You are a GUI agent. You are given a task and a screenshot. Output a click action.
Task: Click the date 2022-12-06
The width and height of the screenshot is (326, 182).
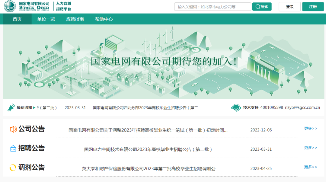pyautogui.click(x=261, y=130)
